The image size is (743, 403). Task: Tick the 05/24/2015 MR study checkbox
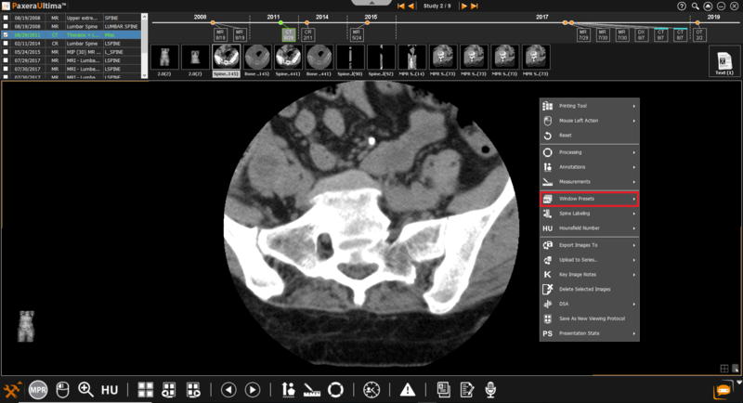(7, 51)
